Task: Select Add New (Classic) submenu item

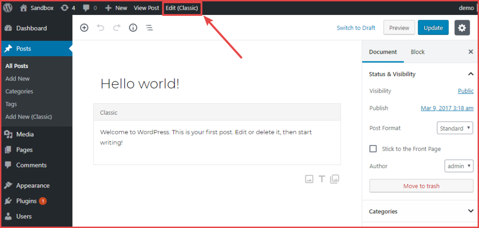Action: [x=29, y=117]
